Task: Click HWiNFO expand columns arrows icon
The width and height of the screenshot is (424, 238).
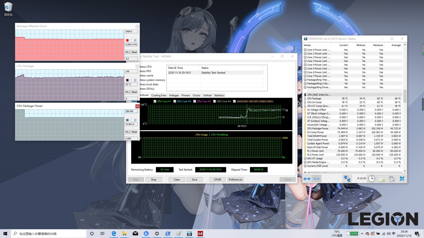Action: [x=307, y=179]
